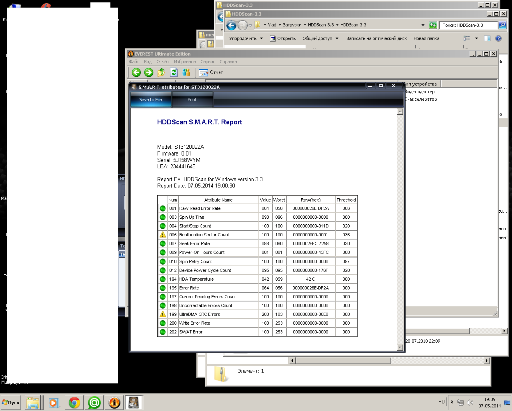This screenshot has height=411, width=512.
Task: Go back in EVEREST using green left arrow
Action: tap(136, 72)
